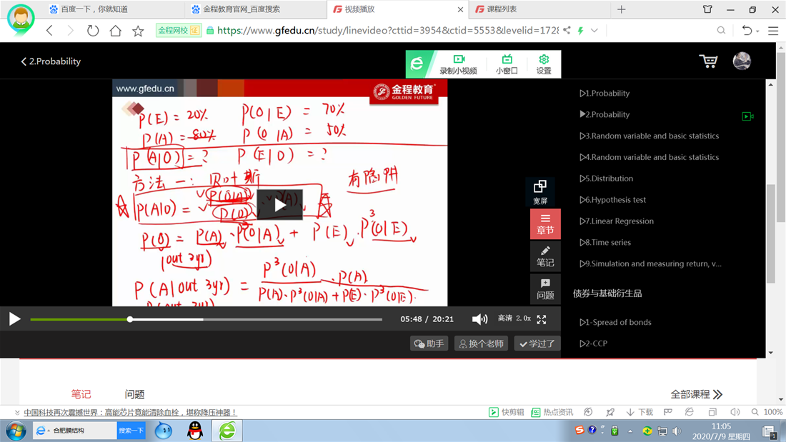Open the browser search magnifier
The image size is (786, 442).
click(721, 31)
